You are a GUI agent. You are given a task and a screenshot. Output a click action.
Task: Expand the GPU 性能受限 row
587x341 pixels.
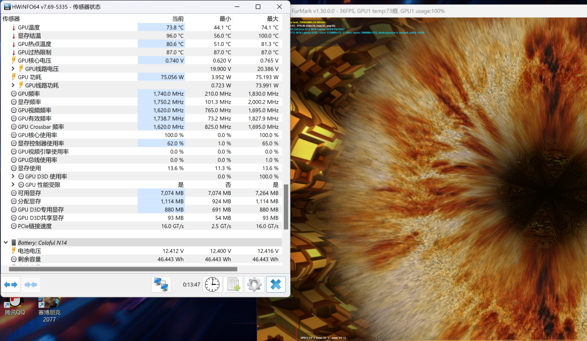coord(13,185)
